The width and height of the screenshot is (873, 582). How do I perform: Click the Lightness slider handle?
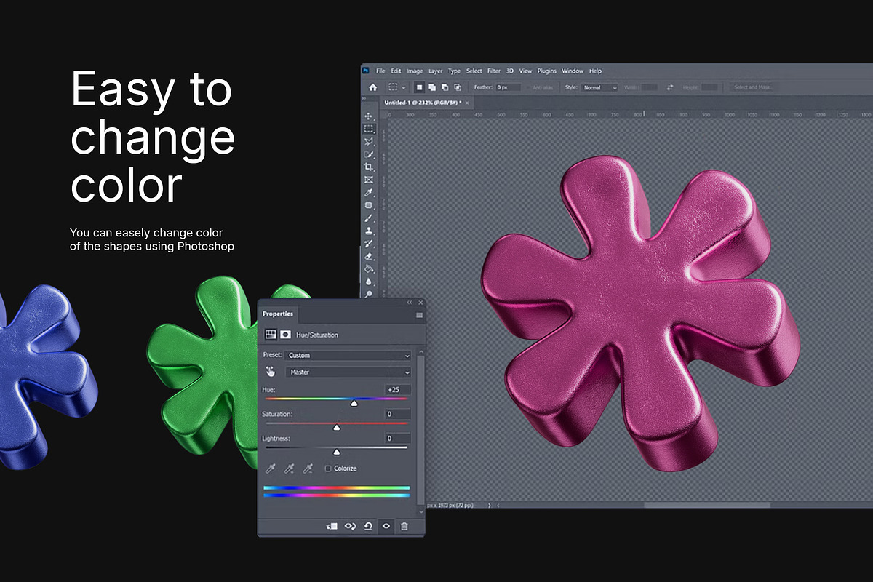(336, 452)
